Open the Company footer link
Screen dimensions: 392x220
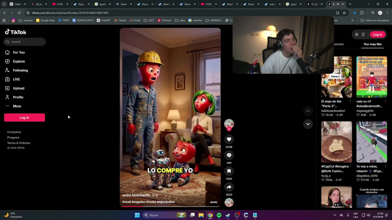pos(14,132)
